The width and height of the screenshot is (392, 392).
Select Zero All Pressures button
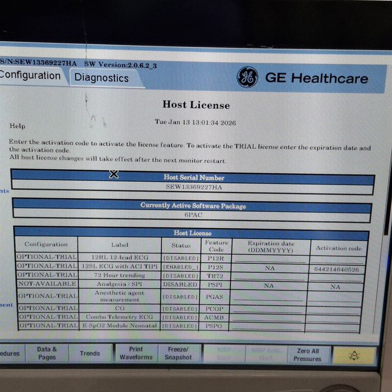308,354
